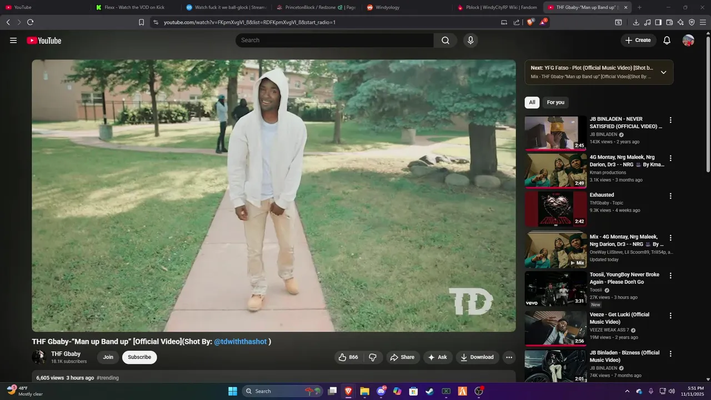The width and height of the screenshot is (711, 400).
Task: Open Brave VPN shield icon
Action: [x=692, y=22]
